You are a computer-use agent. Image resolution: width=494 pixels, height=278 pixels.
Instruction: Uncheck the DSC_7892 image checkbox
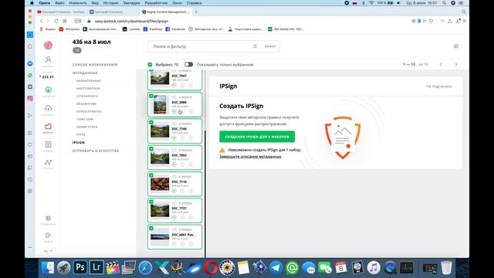[151, 149]
